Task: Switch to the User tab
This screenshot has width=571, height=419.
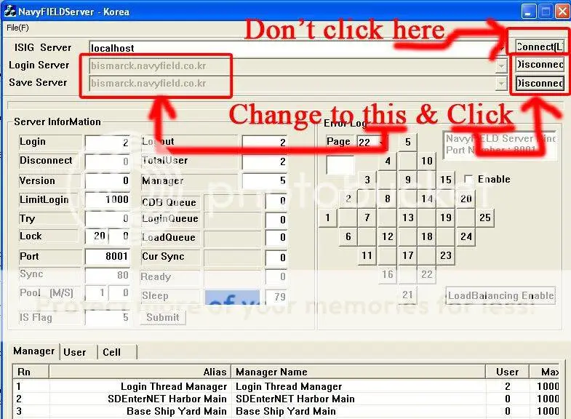Action: (75, 352)
